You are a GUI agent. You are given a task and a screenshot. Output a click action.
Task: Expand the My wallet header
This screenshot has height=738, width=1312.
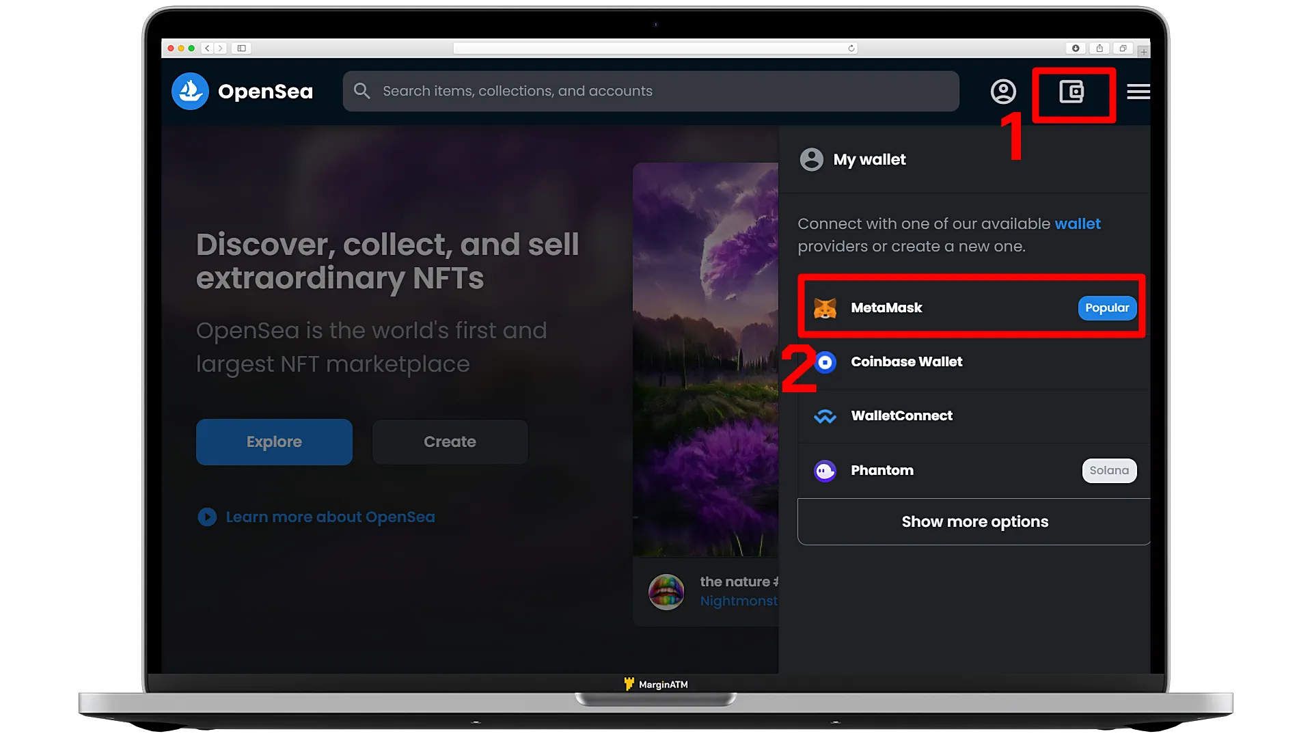click(x=964, y=159)
